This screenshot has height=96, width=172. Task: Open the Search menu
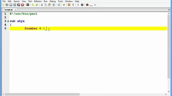(x=16, y=1)
